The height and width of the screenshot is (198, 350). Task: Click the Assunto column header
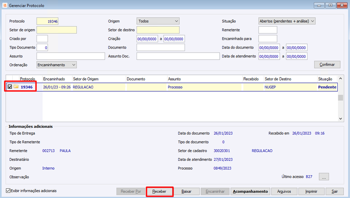point(205,79)
